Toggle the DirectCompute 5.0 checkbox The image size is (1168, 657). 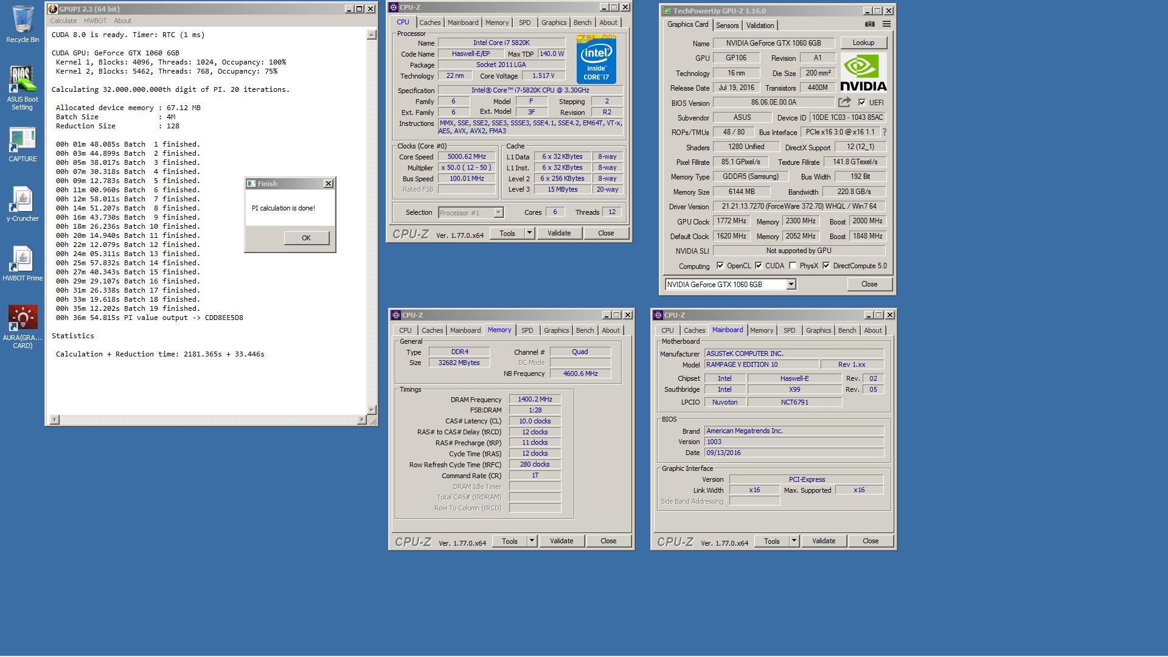click(826, 266)
